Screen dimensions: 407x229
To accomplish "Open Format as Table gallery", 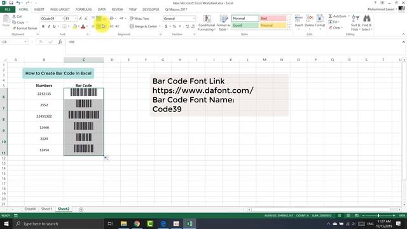I will pyautogui.click(x=223, y=23).
